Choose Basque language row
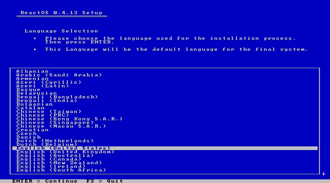This screenshot has height=183, width=330. click(x=28, y=90)
